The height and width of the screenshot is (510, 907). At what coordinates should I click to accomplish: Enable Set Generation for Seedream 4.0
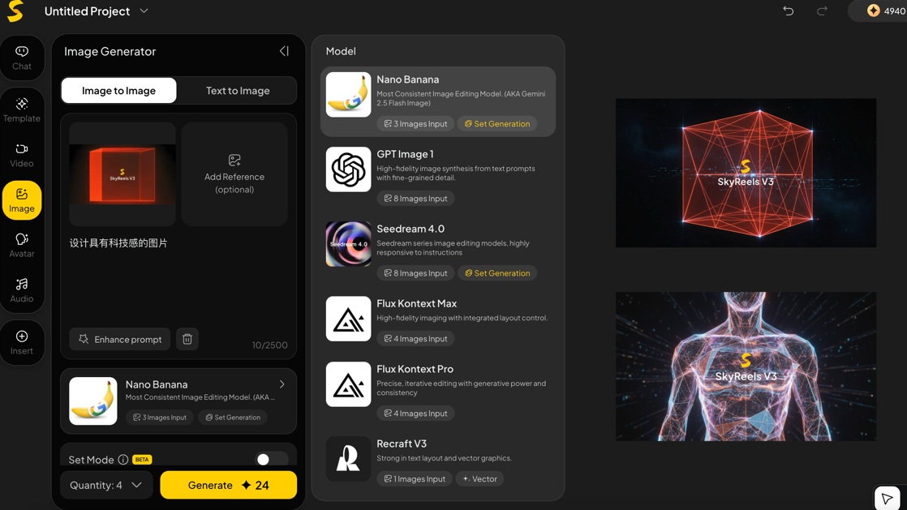[x=497, y=272]
